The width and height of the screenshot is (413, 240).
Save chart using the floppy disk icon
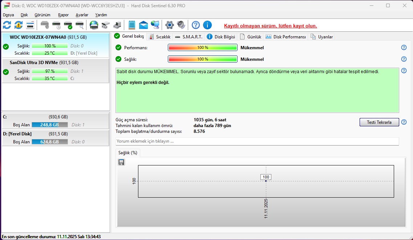click(121, 162)
